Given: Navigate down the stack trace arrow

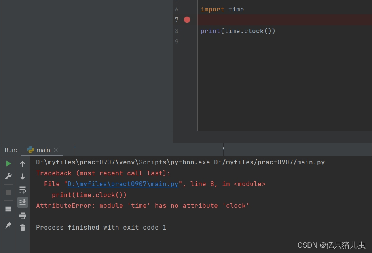Looking at the screenshot, I should tap(23, 176).
